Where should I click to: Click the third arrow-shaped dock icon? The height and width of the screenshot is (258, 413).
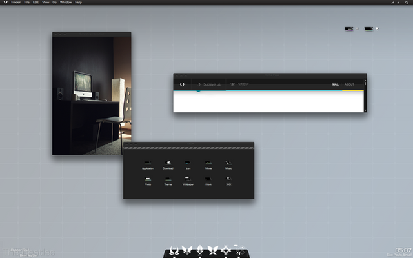point(200,250)
